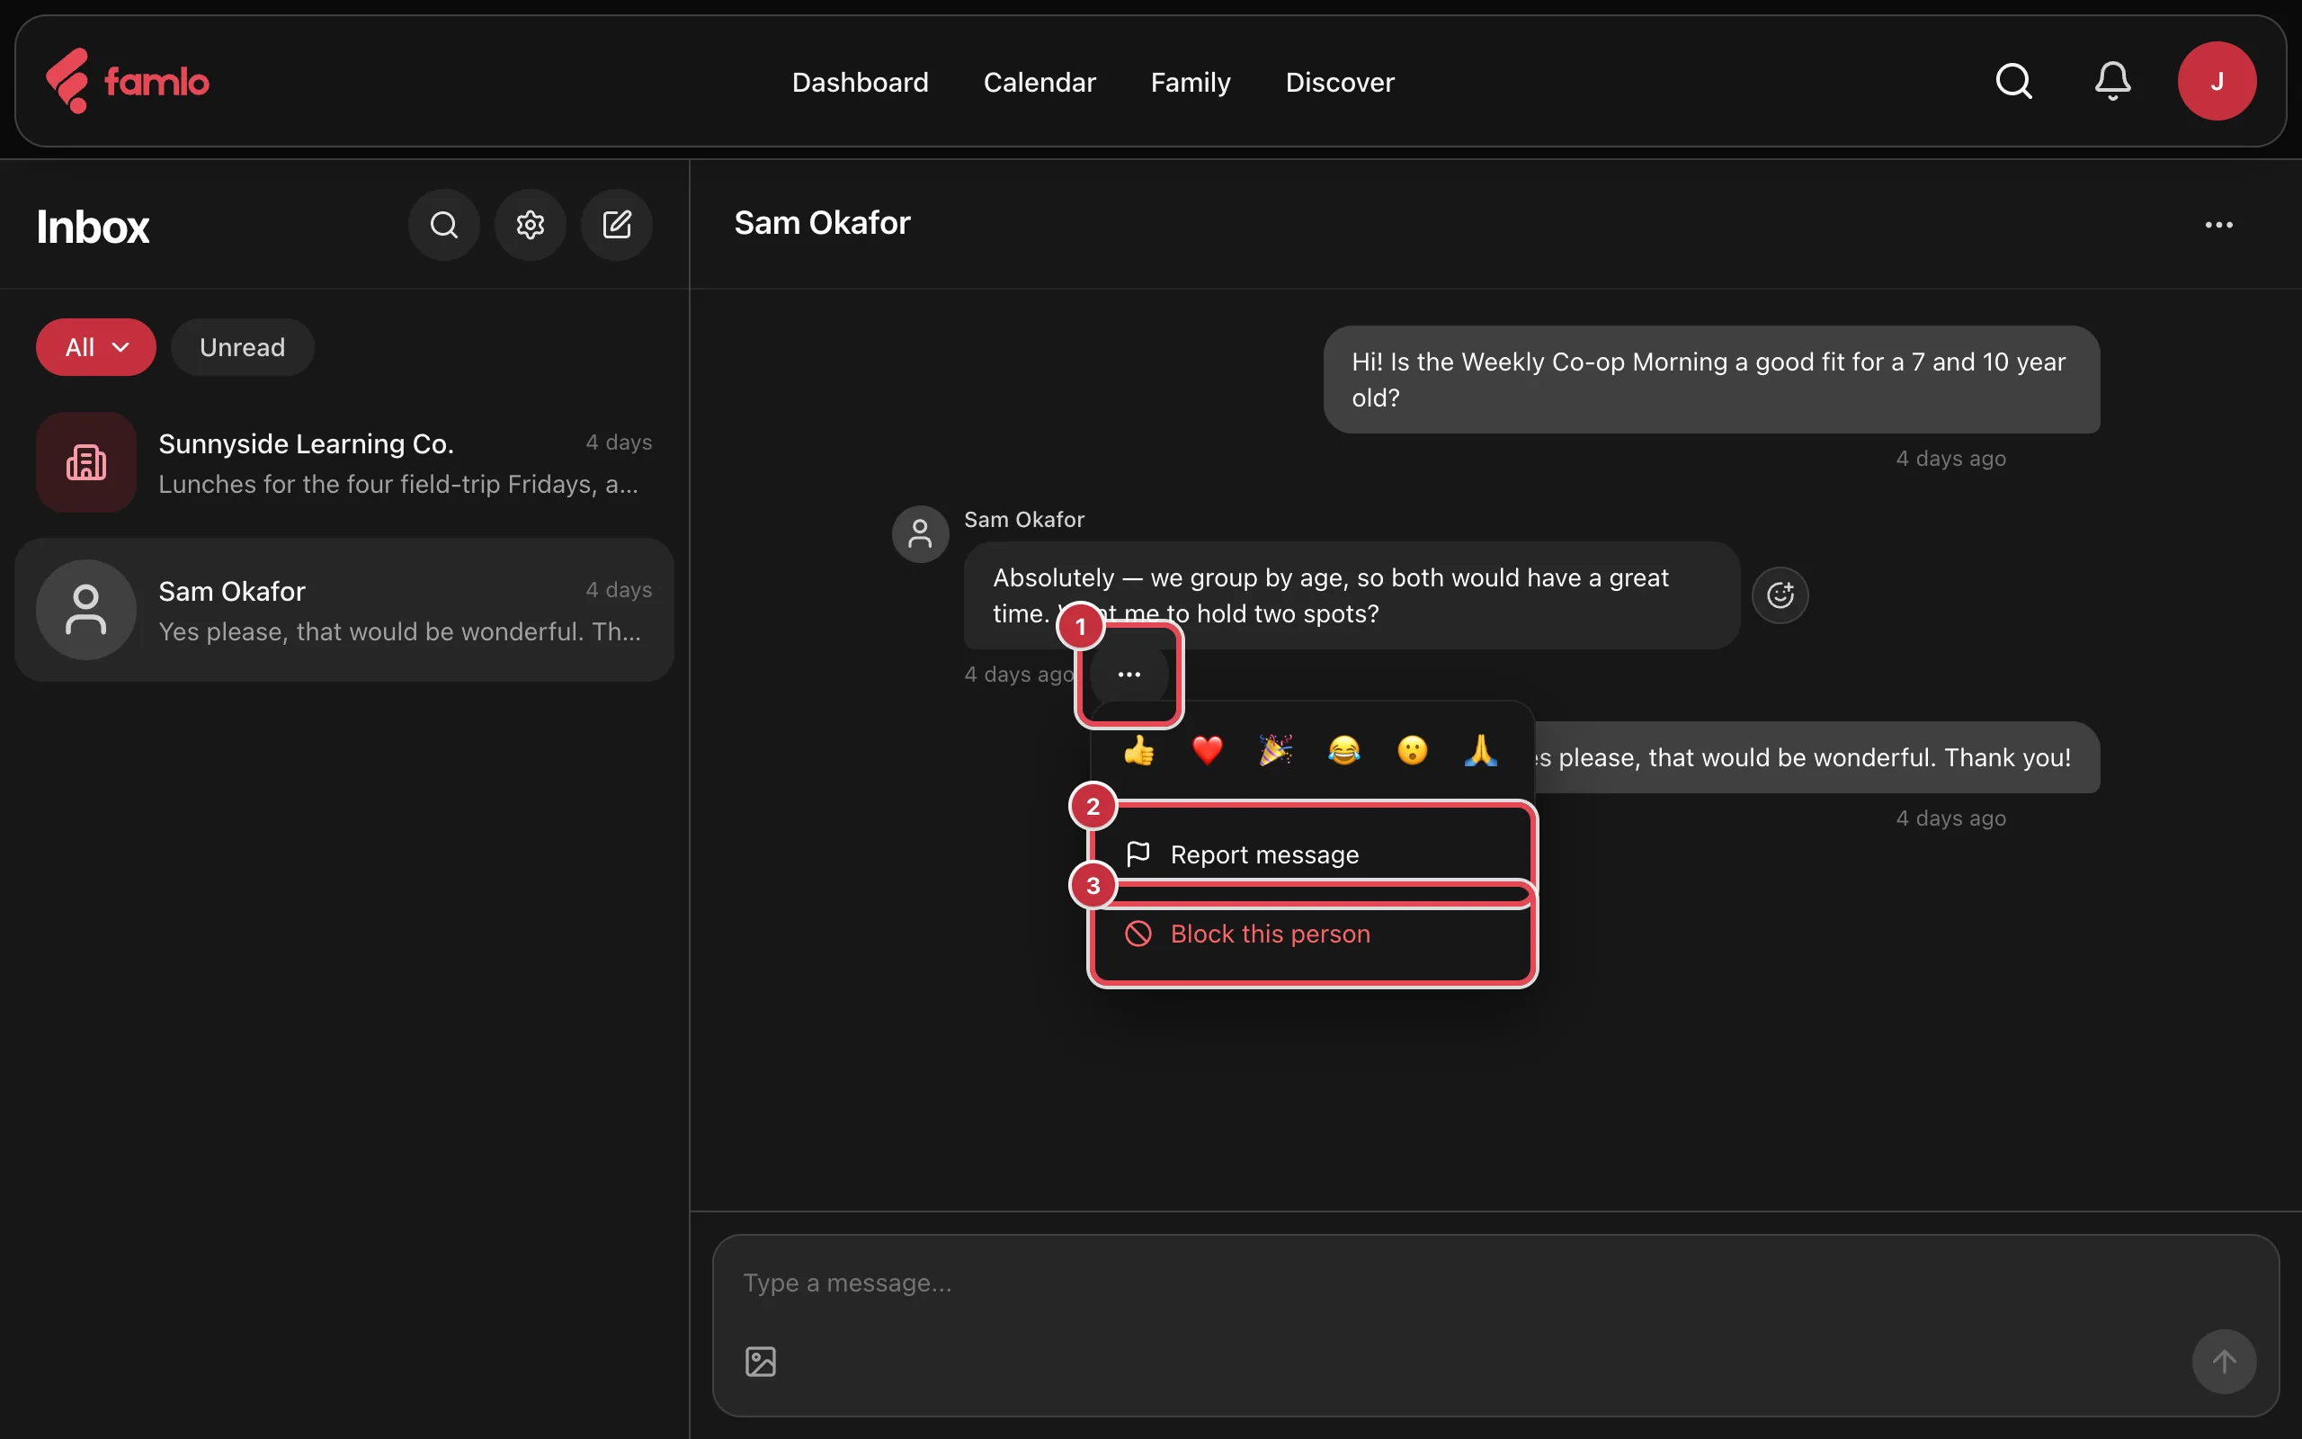This screenshot has width=2302, height=1439.
Task: Click sender name Sam Okafor above message
Action: pos(1024,520)
